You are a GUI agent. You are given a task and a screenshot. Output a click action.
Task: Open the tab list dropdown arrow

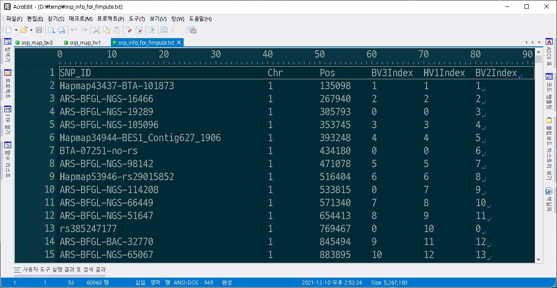click(x=539, y=42)
